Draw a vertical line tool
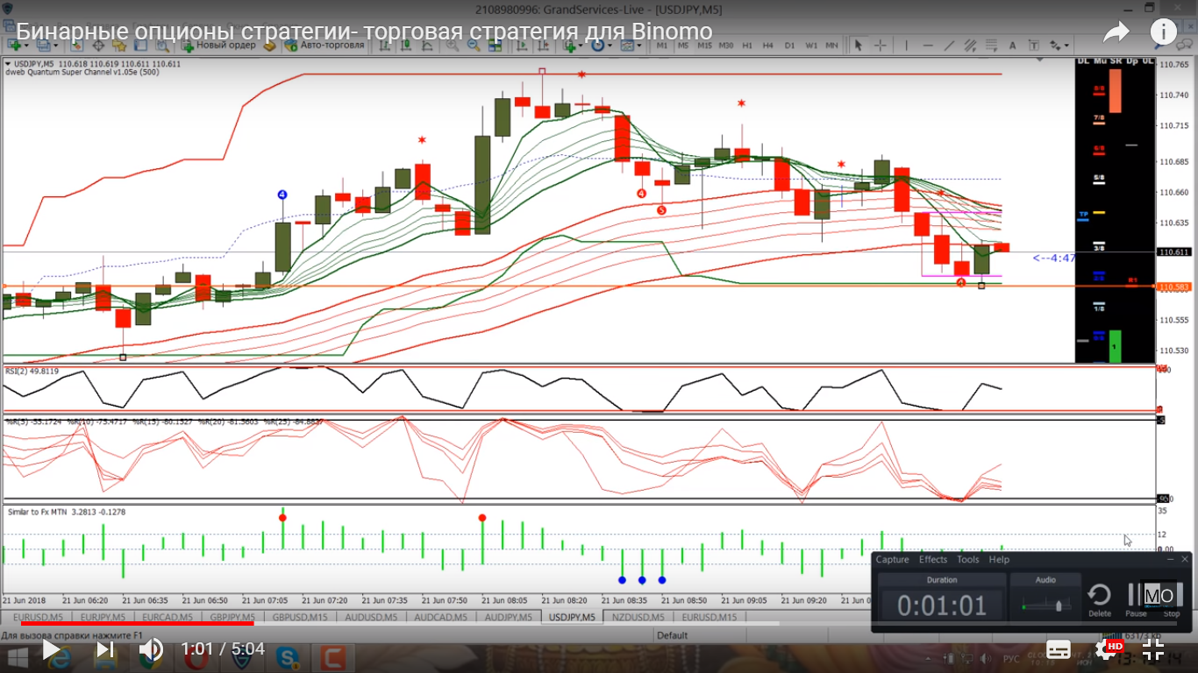This screenshot has width=1198, height=673. (x=906, y=45)
